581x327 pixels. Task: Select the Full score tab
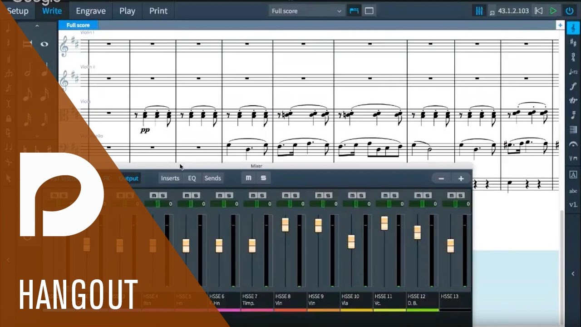[x=78, y=25]
